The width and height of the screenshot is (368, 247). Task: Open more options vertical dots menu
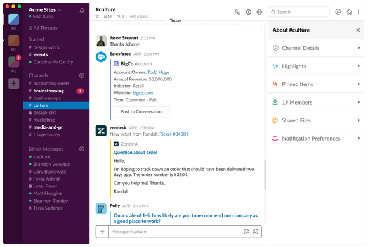tap(358, 12)
